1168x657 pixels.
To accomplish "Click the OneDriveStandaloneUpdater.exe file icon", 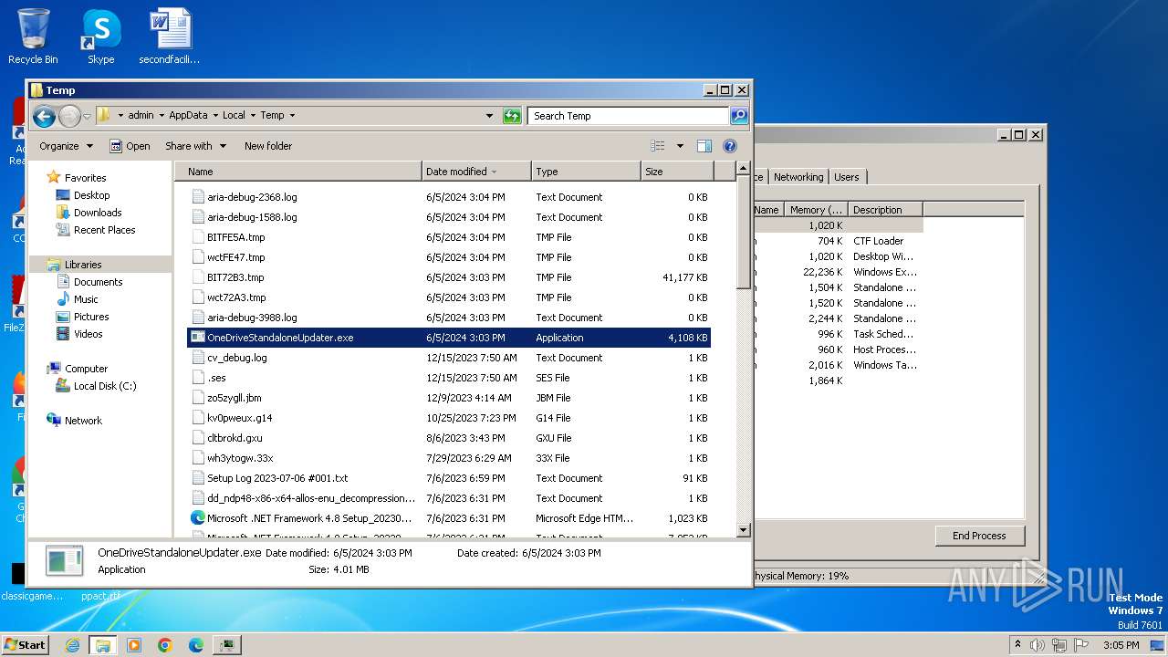I will pos(198,338).
